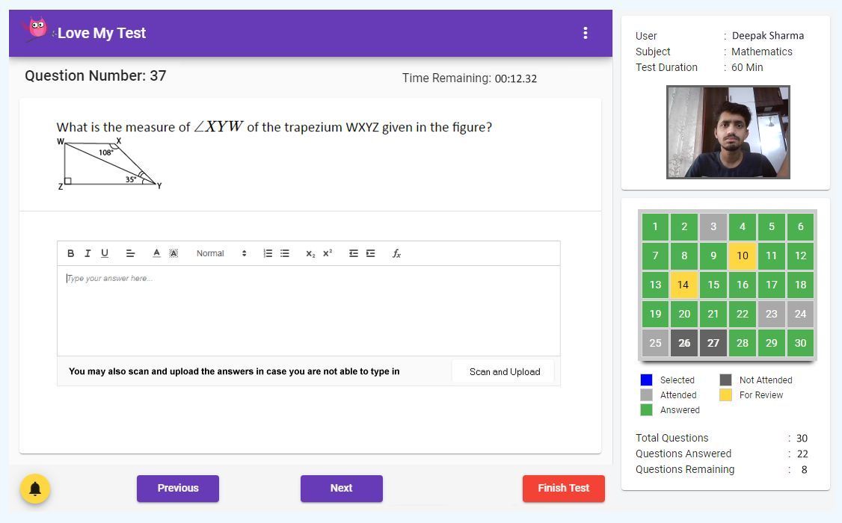The height and width of the screenshot is (523, 842).
Task: Jump to question 17 in the palette
Action: click(771, 285)
